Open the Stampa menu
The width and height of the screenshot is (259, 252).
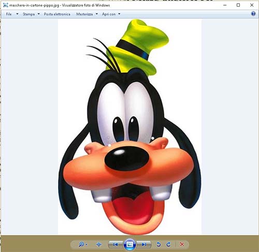coord(28,14)
